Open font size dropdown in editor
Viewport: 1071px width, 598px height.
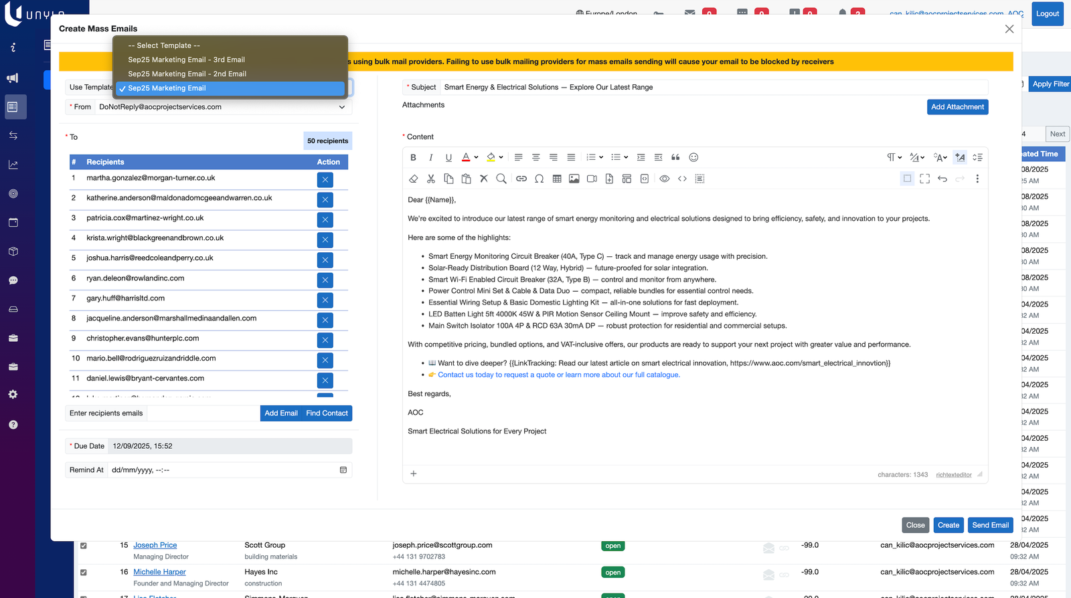tap(940, 158)
